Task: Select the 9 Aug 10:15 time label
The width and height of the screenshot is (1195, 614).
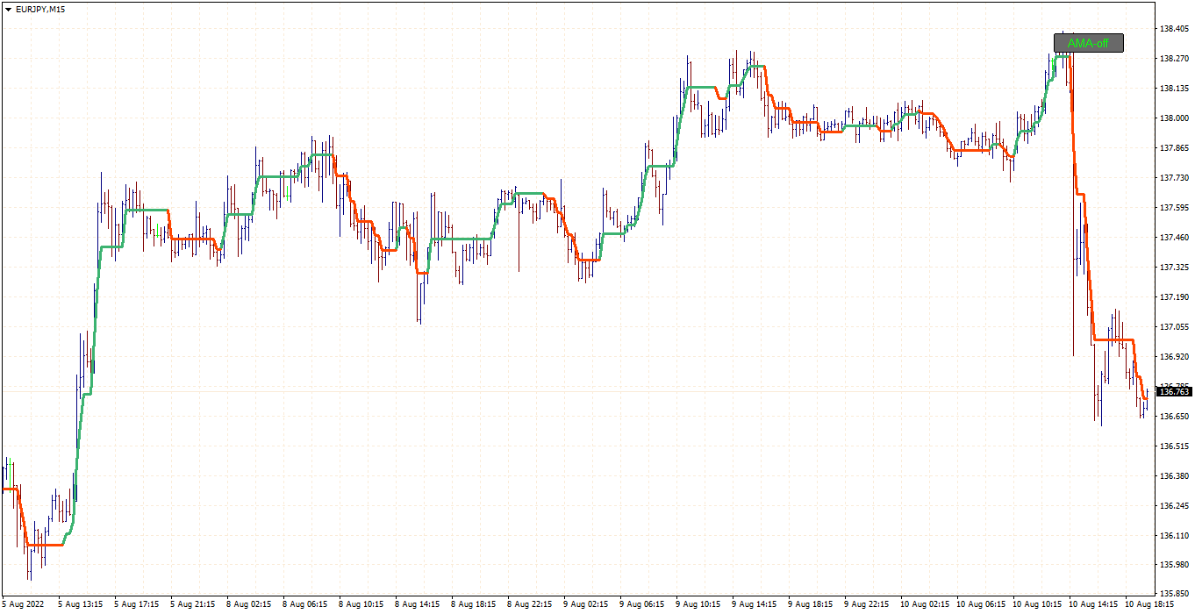Action: pyautogui.click(x=698, y=604)
